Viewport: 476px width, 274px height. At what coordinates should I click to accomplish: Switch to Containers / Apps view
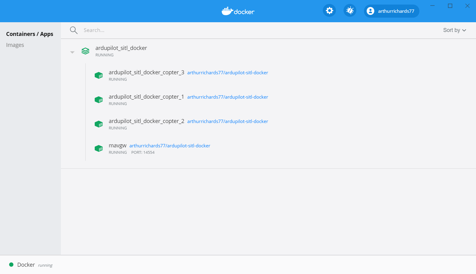[x=30, y=34]
